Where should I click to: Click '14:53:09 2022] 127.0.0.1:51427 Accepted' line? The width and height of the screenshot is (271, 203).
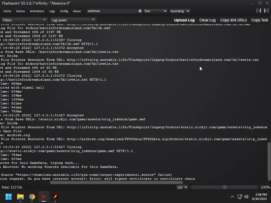click(x=42, y=115)
